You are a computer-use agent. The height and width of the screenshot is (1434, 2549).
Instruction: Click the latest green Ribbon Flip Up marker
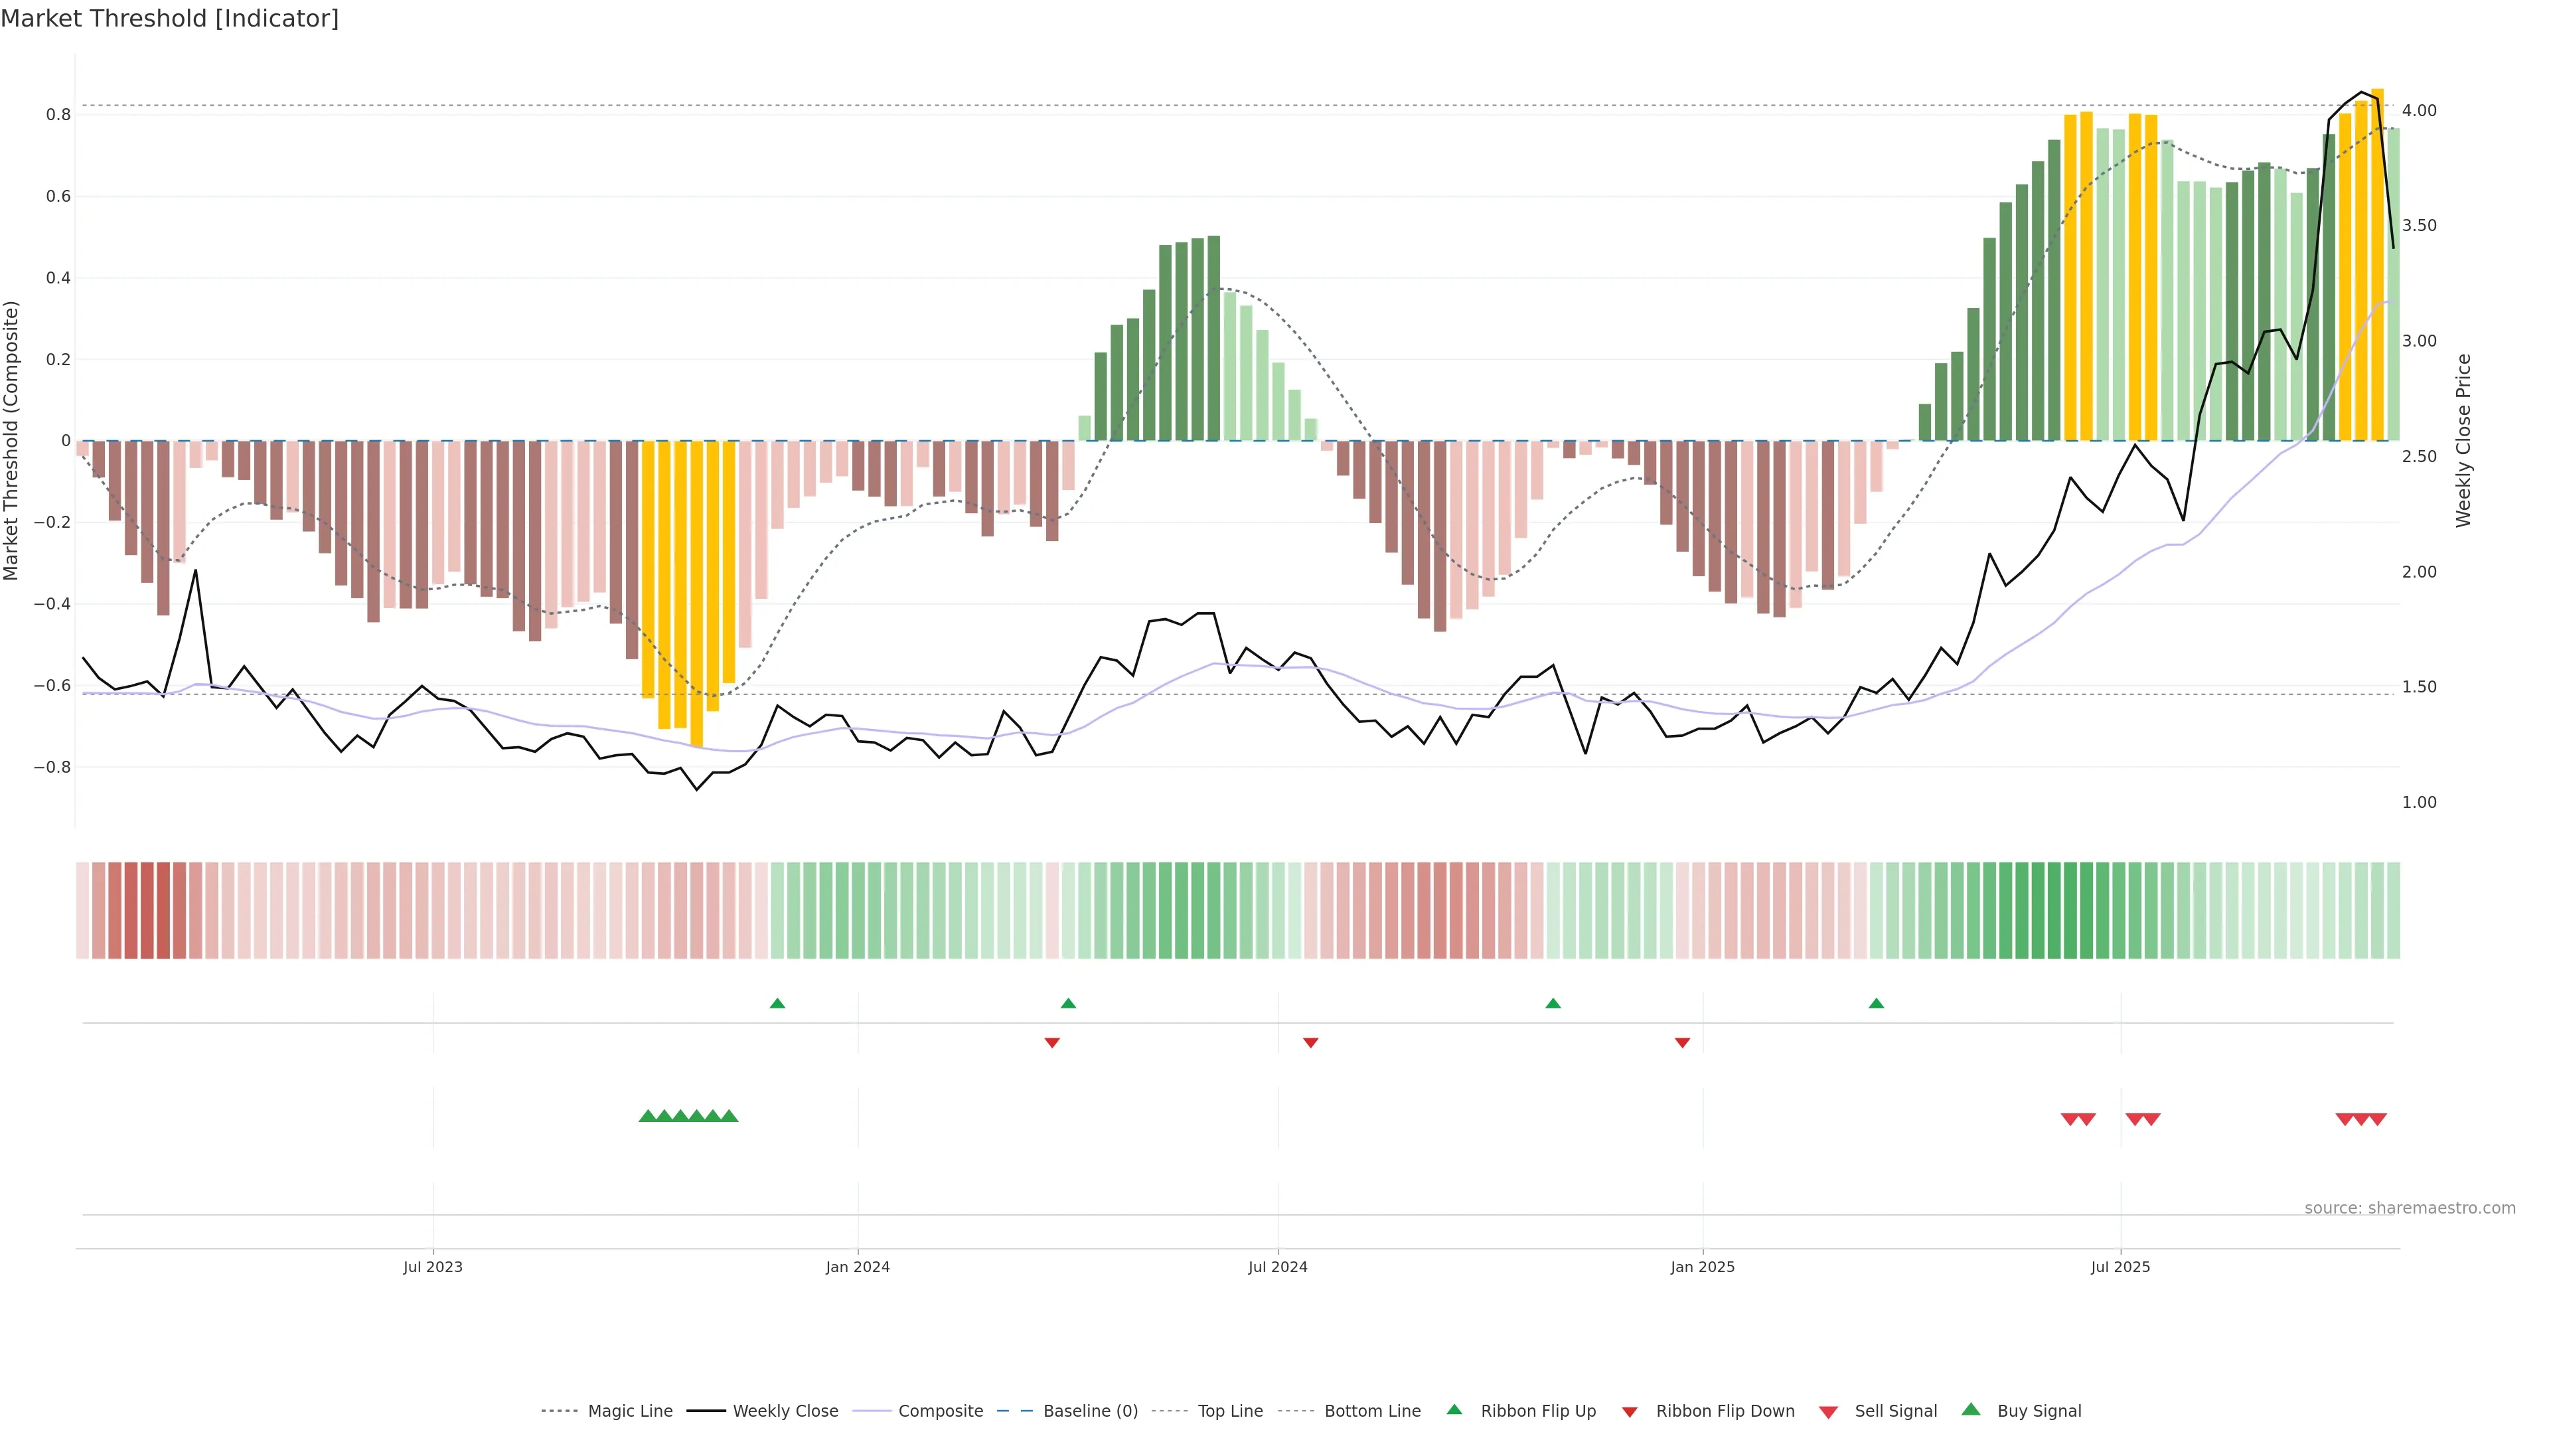[1876, 1004]
